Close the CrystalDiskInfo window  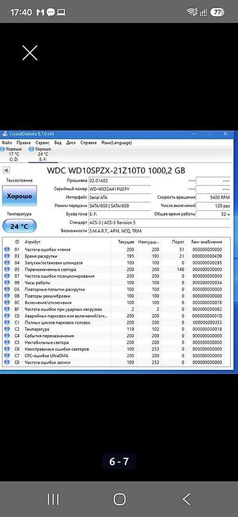click(226, 134)
